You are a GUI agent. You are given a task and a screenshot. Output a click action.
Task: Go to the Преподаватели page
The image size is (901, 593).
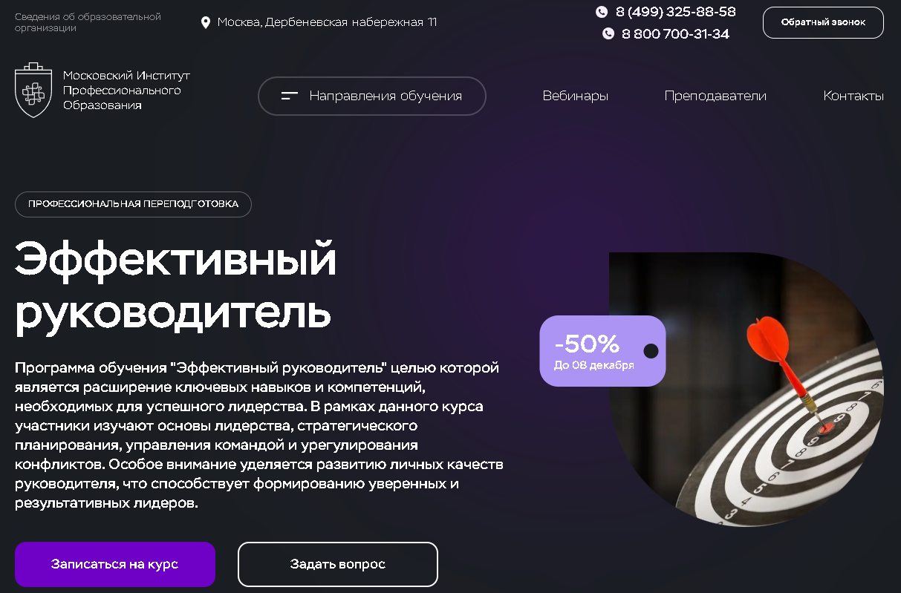tap(715, 96)
